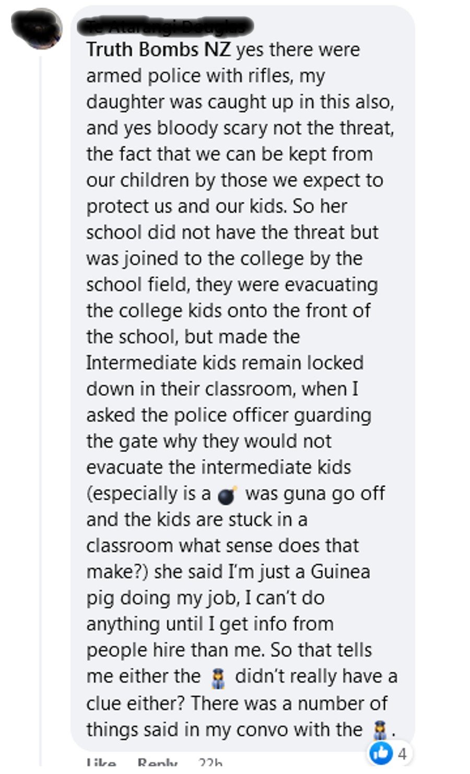Viewport: 470px width, 774px height.
Task: Open the commenter's blurred profile avatar
Action: coord(37,28)
